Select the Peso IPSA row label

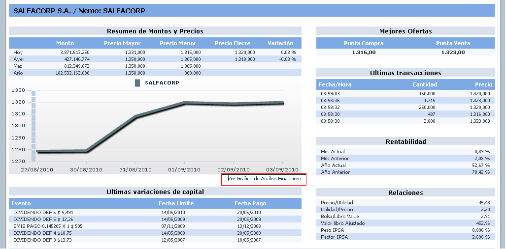click(x=333, y=230)
